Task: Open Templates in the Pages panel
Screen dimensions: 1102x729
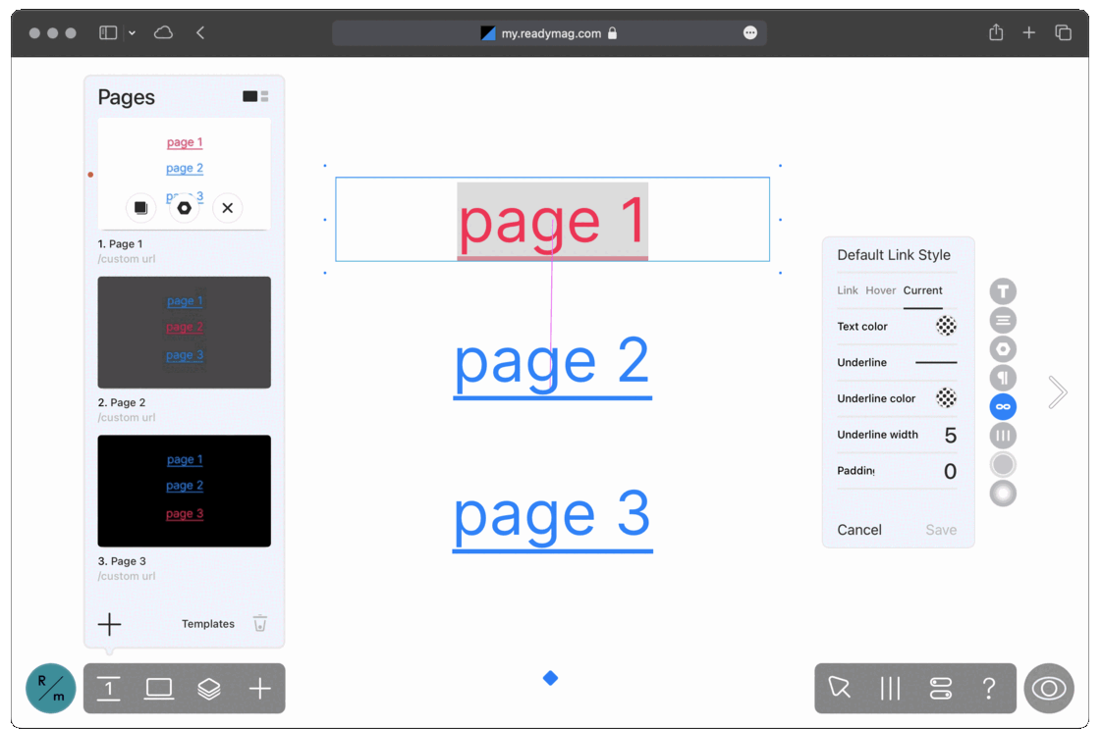Action: click(208, 624)
